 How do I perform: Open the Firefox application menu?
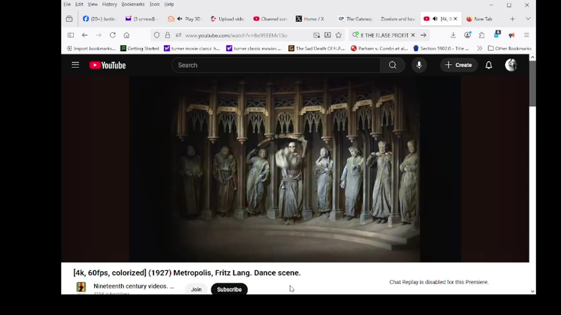tap(527, 35)
